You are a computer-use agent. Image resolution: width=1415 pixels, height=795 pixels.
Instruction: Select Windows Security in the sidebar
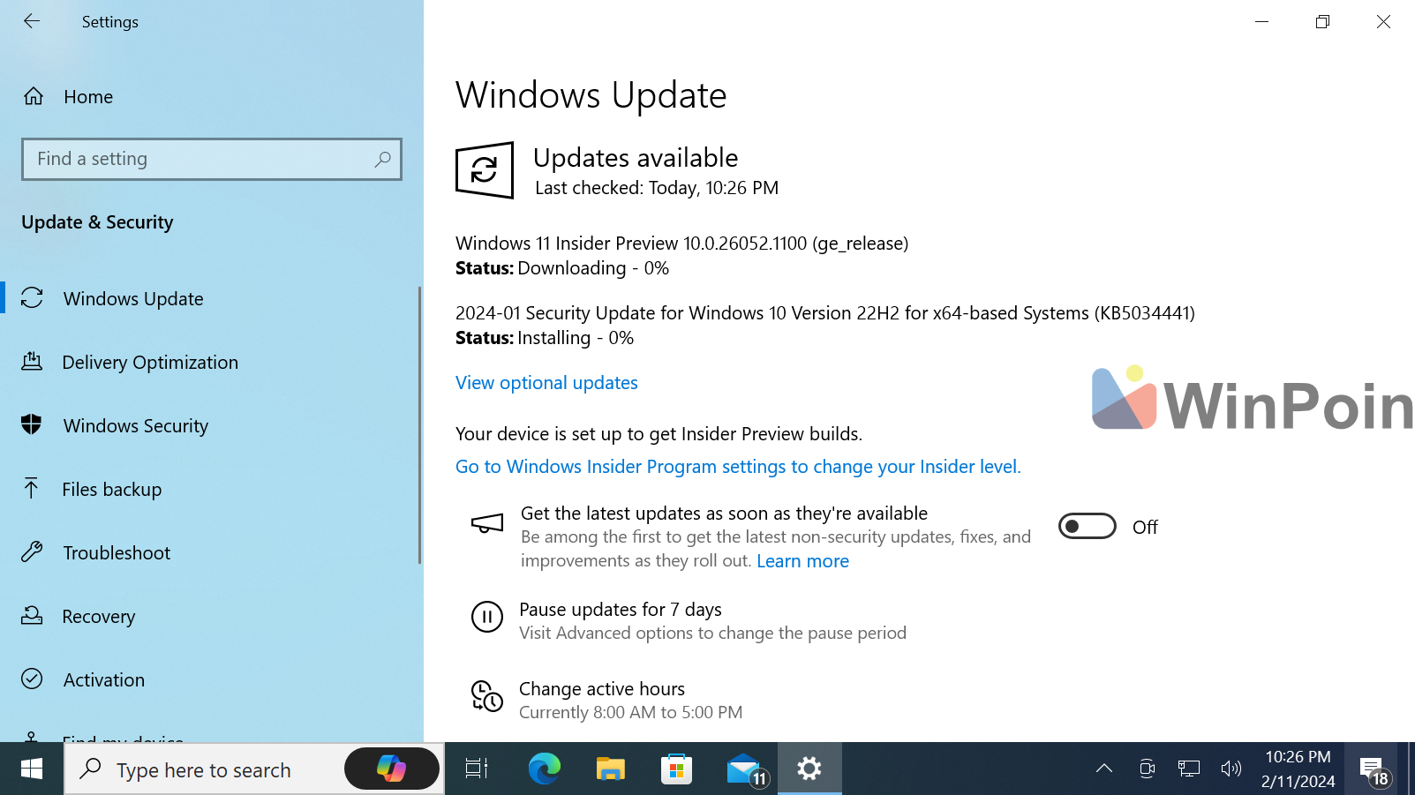(136, 426)
